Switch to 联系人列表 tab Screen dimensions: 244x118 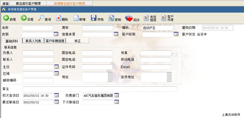pos(33,41)
